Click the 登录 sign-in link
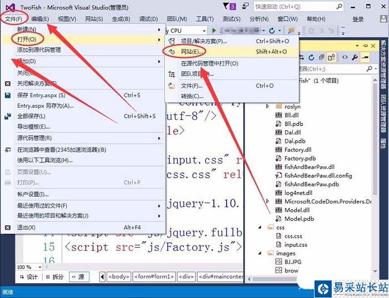This screenshot has width=389, height=298. pyautogui.click(x=358, y=19)
